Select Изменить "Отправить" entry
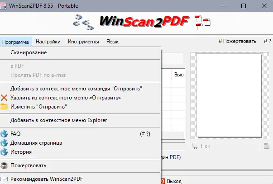Viewport: 273px width, 184px height. (80, 107)
